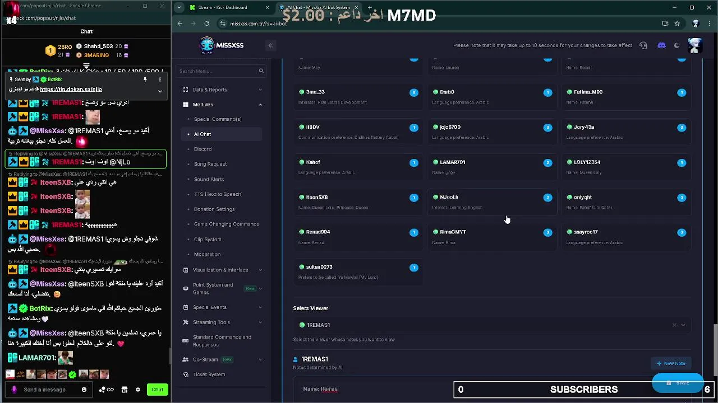Collapse the Modules section
Viewport: 718px width, 403px height.
coord(222,105)
